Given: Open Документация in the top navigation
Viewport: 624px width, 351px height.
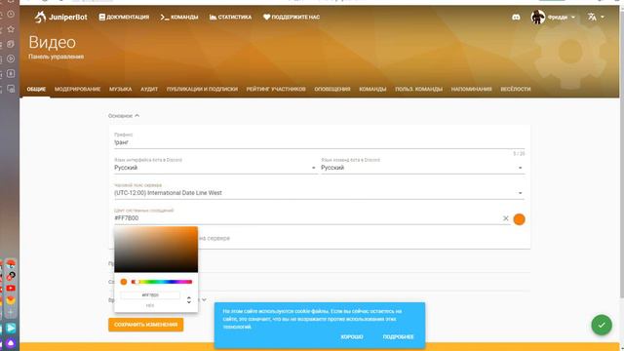Looking at the screenshot, I should 124,18.
